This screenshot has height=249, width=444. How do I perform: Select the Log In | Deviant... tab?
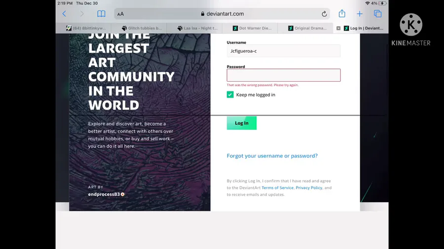[364, 28]
